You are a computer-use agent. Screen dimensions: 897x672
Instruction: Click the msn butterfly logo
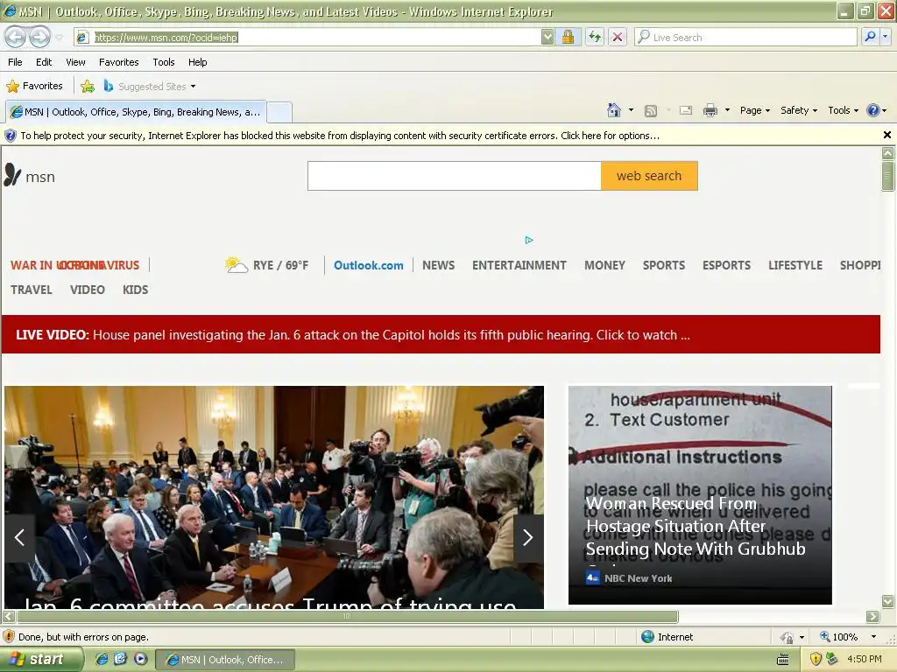(12, 175)
